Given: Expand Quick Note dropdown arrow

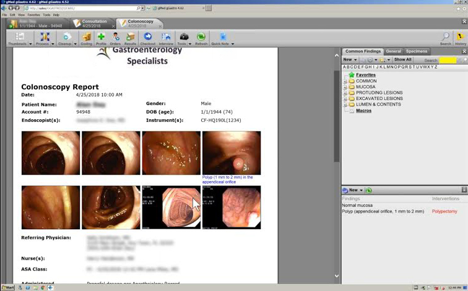Looking at the screenshot, I should (x=233, y=44).
